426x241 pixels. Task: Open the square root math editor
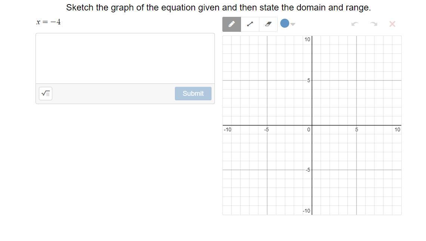click(x=46, y=94)
